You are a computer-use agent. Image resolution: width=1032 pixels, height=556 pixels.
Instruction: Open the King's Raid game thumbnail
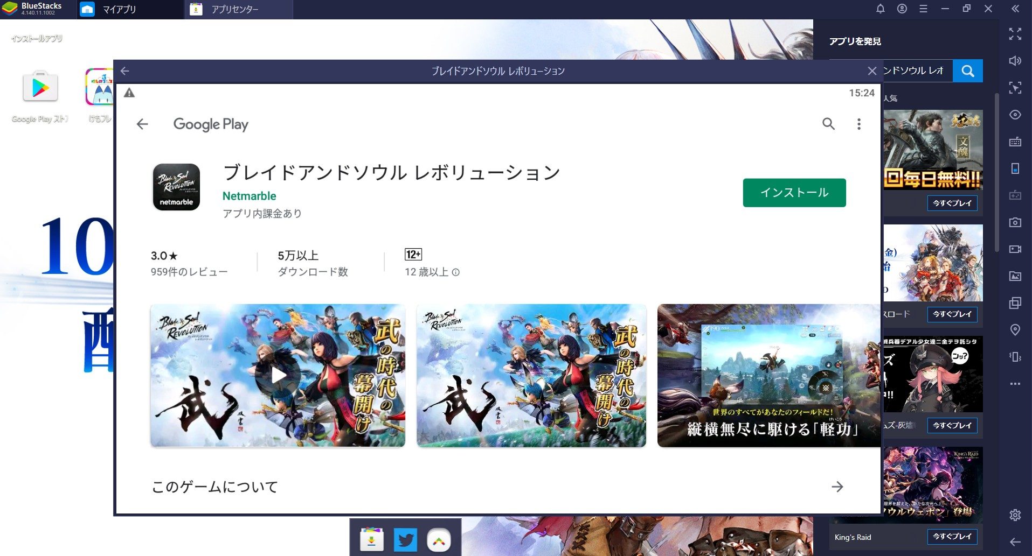933,484
